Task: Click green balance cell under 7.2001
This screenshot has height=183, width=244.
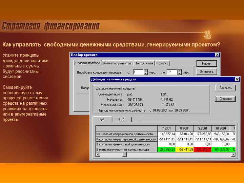Action: click(166, 149)
